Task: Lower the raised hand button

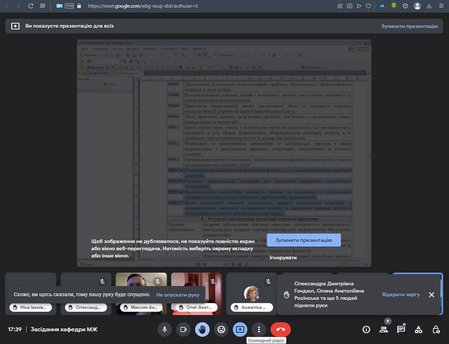Action: (202, 330)
